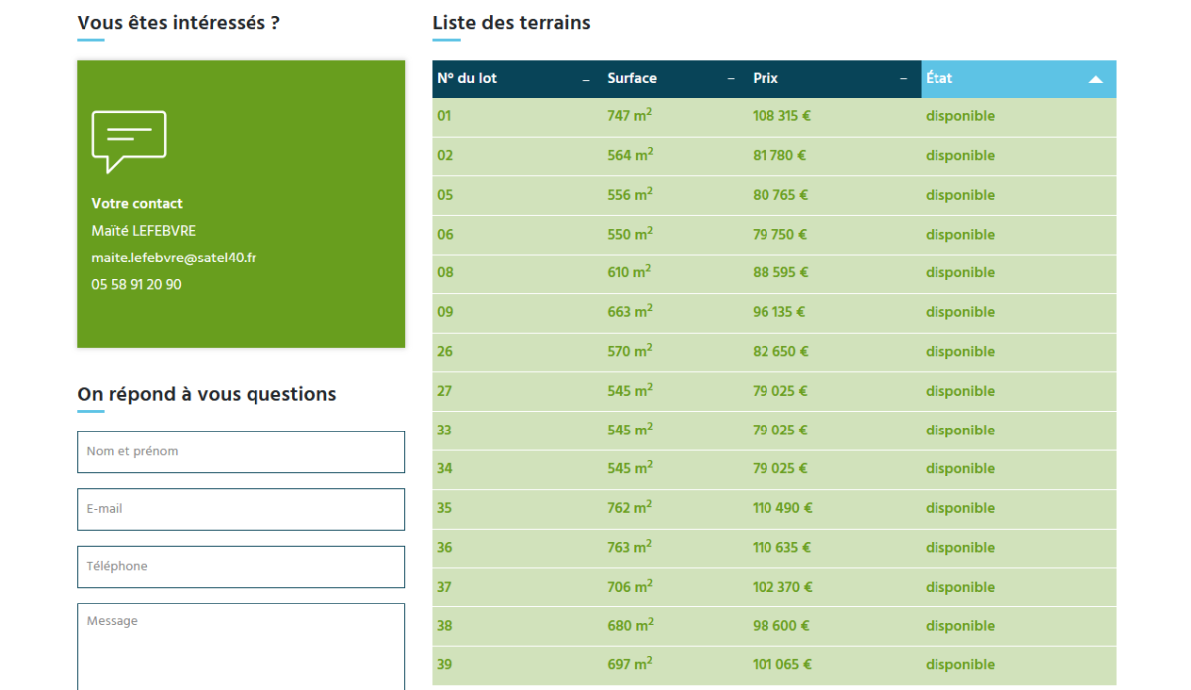
Task: Select lot number 39 in the table
Action: (445, 665)
